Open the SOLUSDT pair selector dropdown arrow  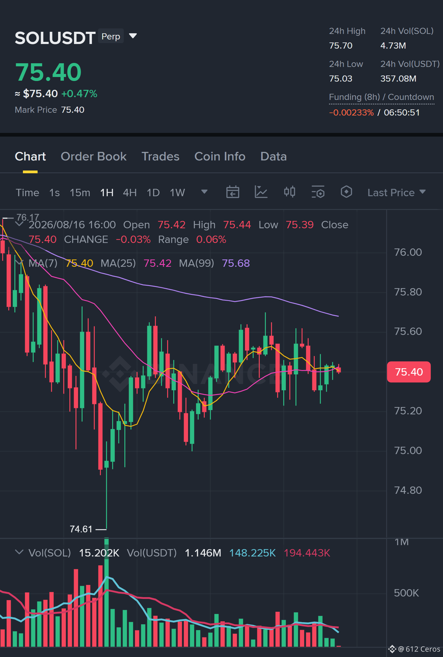[x=133, y=36]
